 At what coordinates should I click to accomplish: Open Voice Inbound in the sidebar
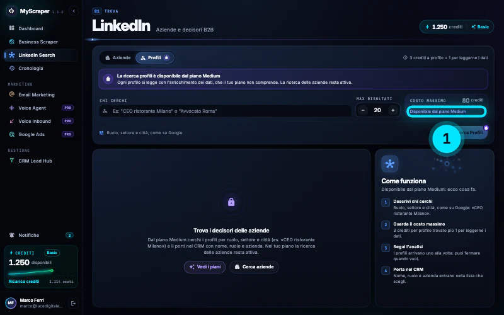click(x=41, y=121)
